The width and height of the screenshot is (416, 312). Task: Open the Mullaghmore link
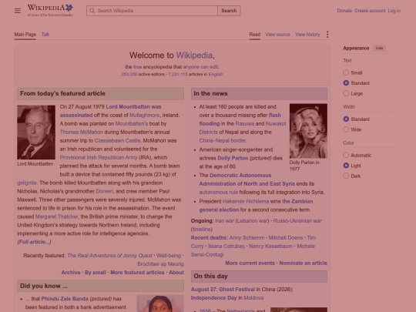coord(144,115)
